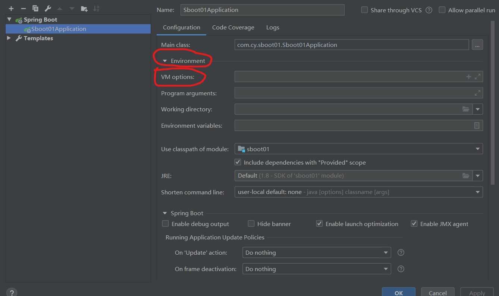Toggle Enable launch optimization
The image size is (499, 296).
pyautogui.click(x=319, y=224)
